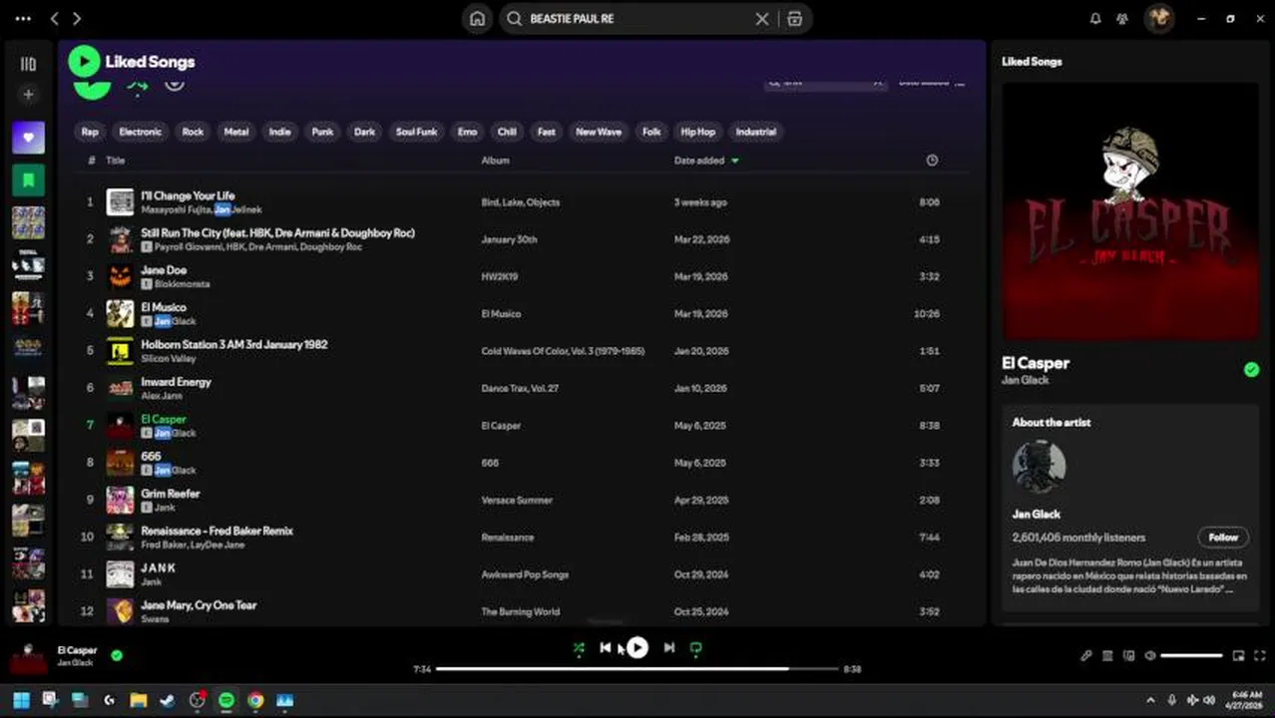Open Chrome icon in the taskbar
The height and width of the screenshot is (718, 1275).
[x=255, y=700]
